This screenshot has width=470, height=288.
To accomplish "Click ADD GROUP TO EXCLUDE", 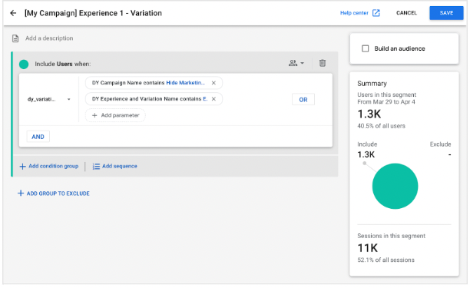I will 54,194.
